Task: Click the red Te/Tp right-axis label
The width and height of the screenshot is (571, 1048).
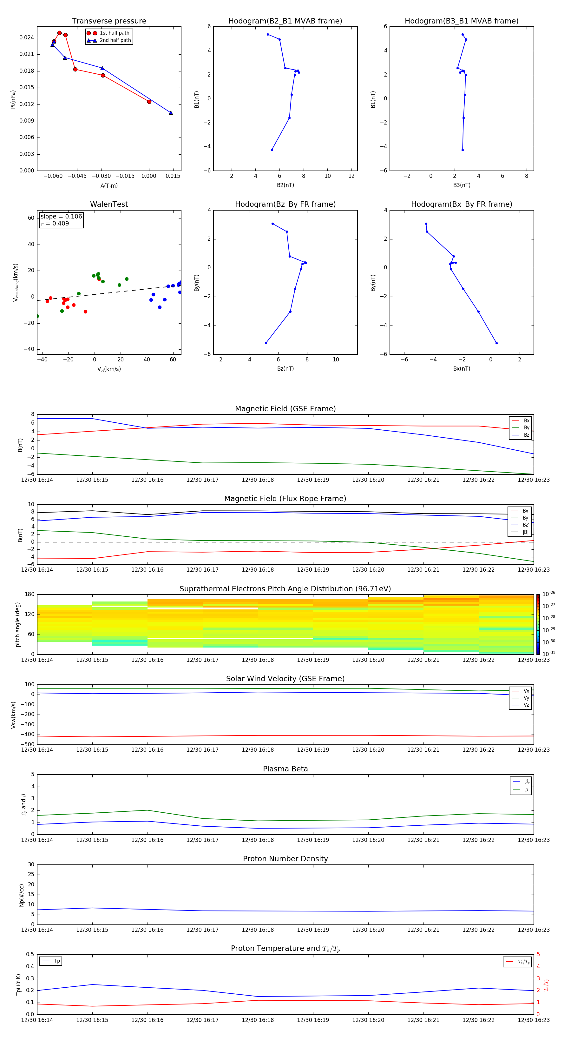Action: (546, 985)
